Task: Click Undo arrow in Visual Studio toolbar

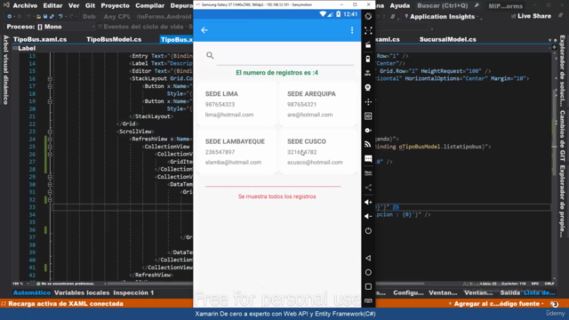Action: pos(60,16)
